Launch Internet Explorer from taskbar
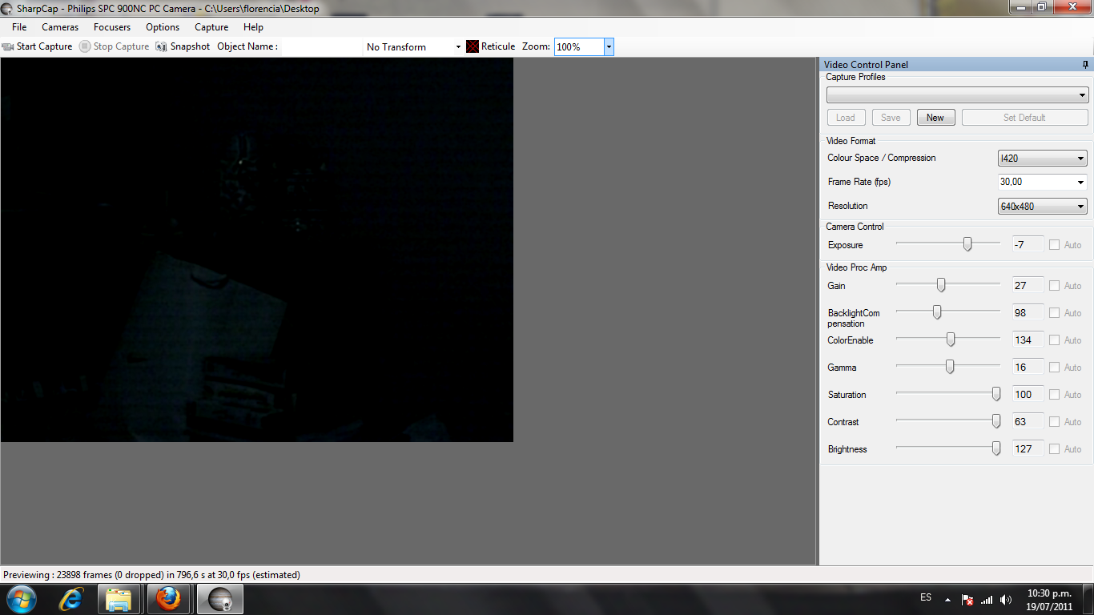 click(72, 599)
